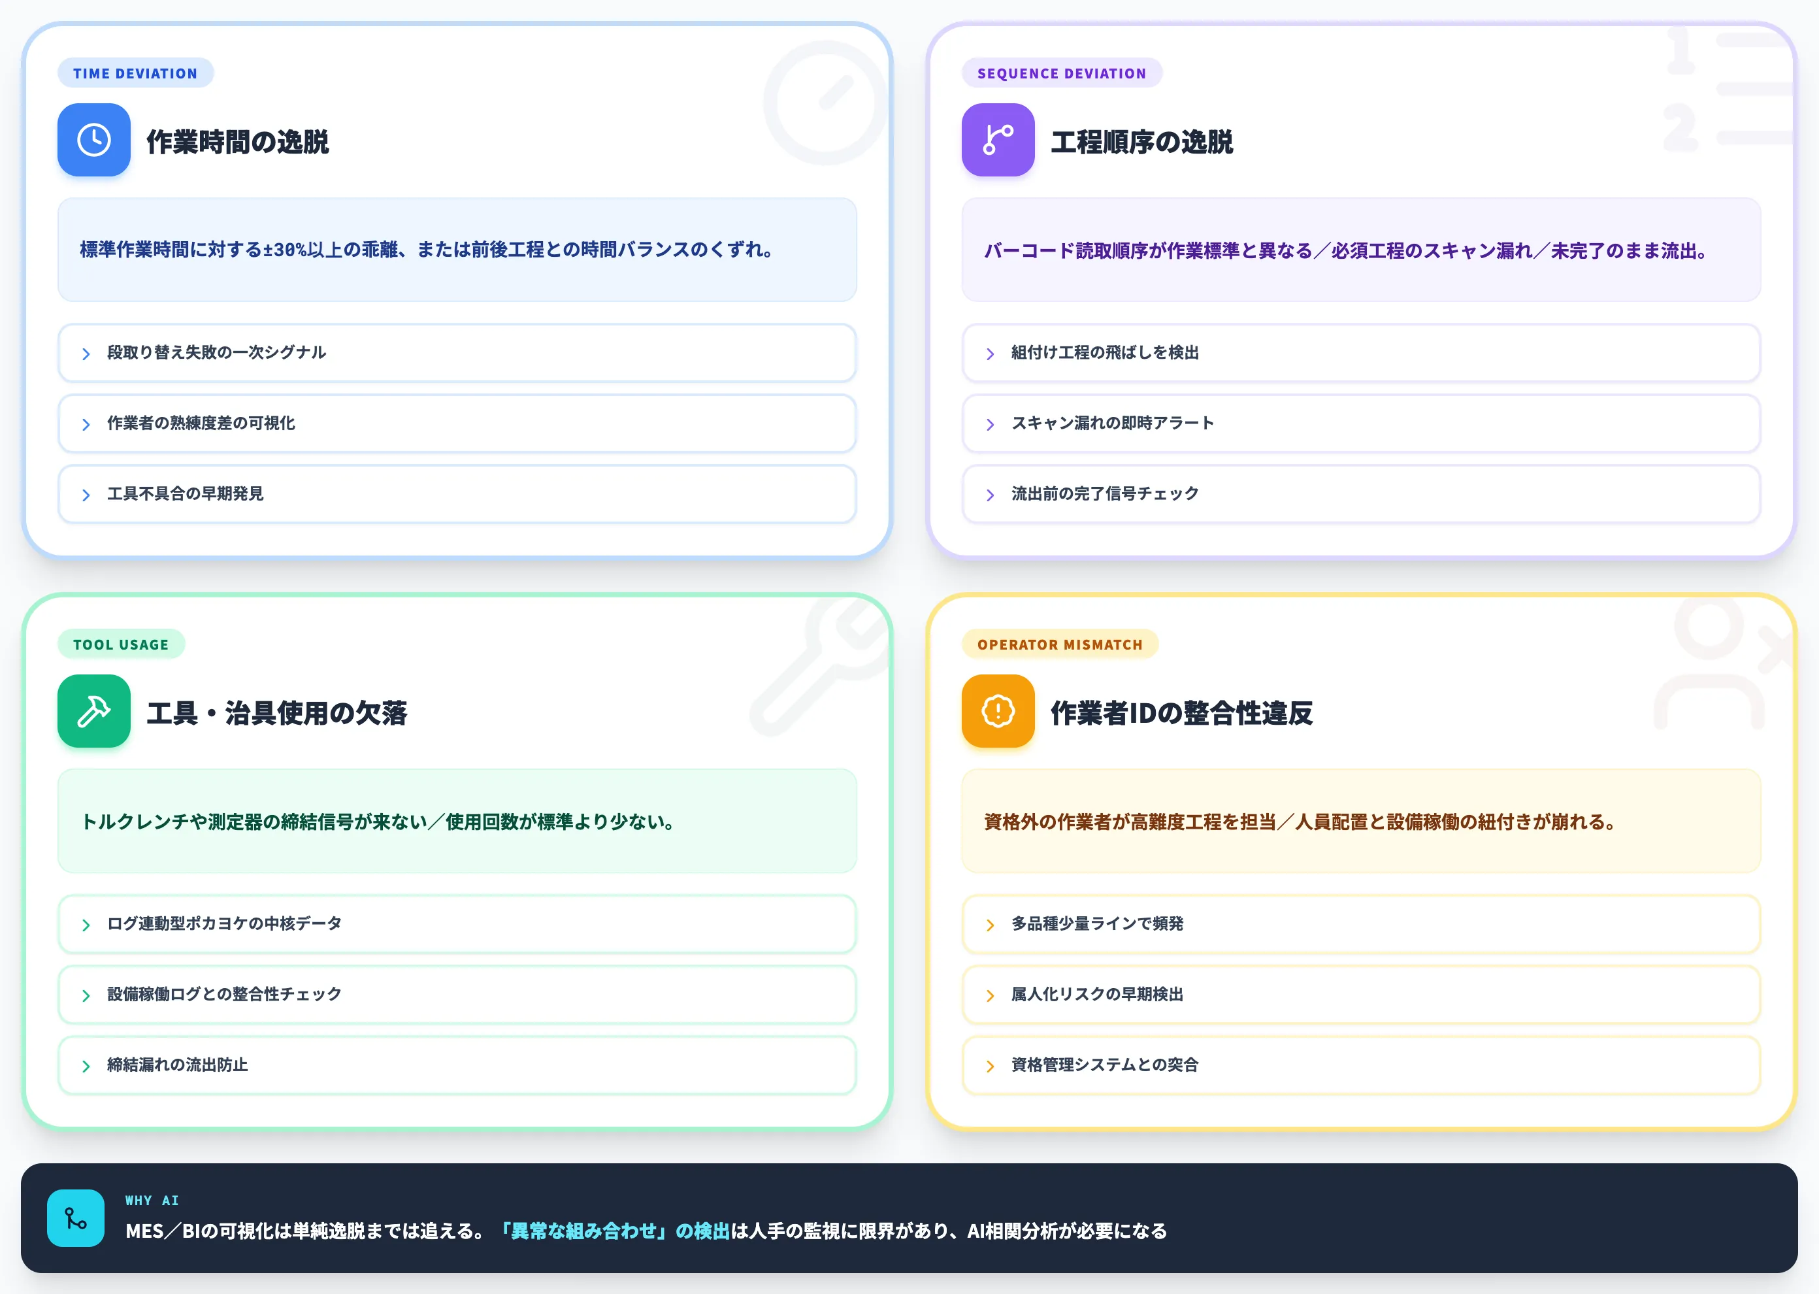Viewport: 1819px width, 1294px height.
Task: Expand chevron beside スキャン漏れの即時アラート
Action: 990,425
